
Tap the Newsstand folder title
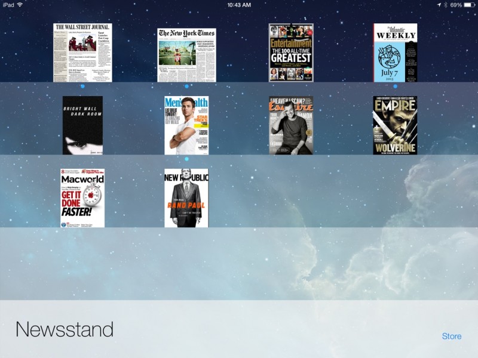click(x=65, y=329)
